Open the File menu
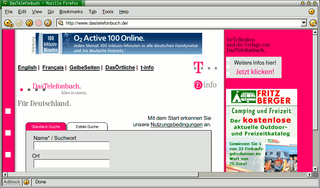320x188 pixels. coord(9,12)
